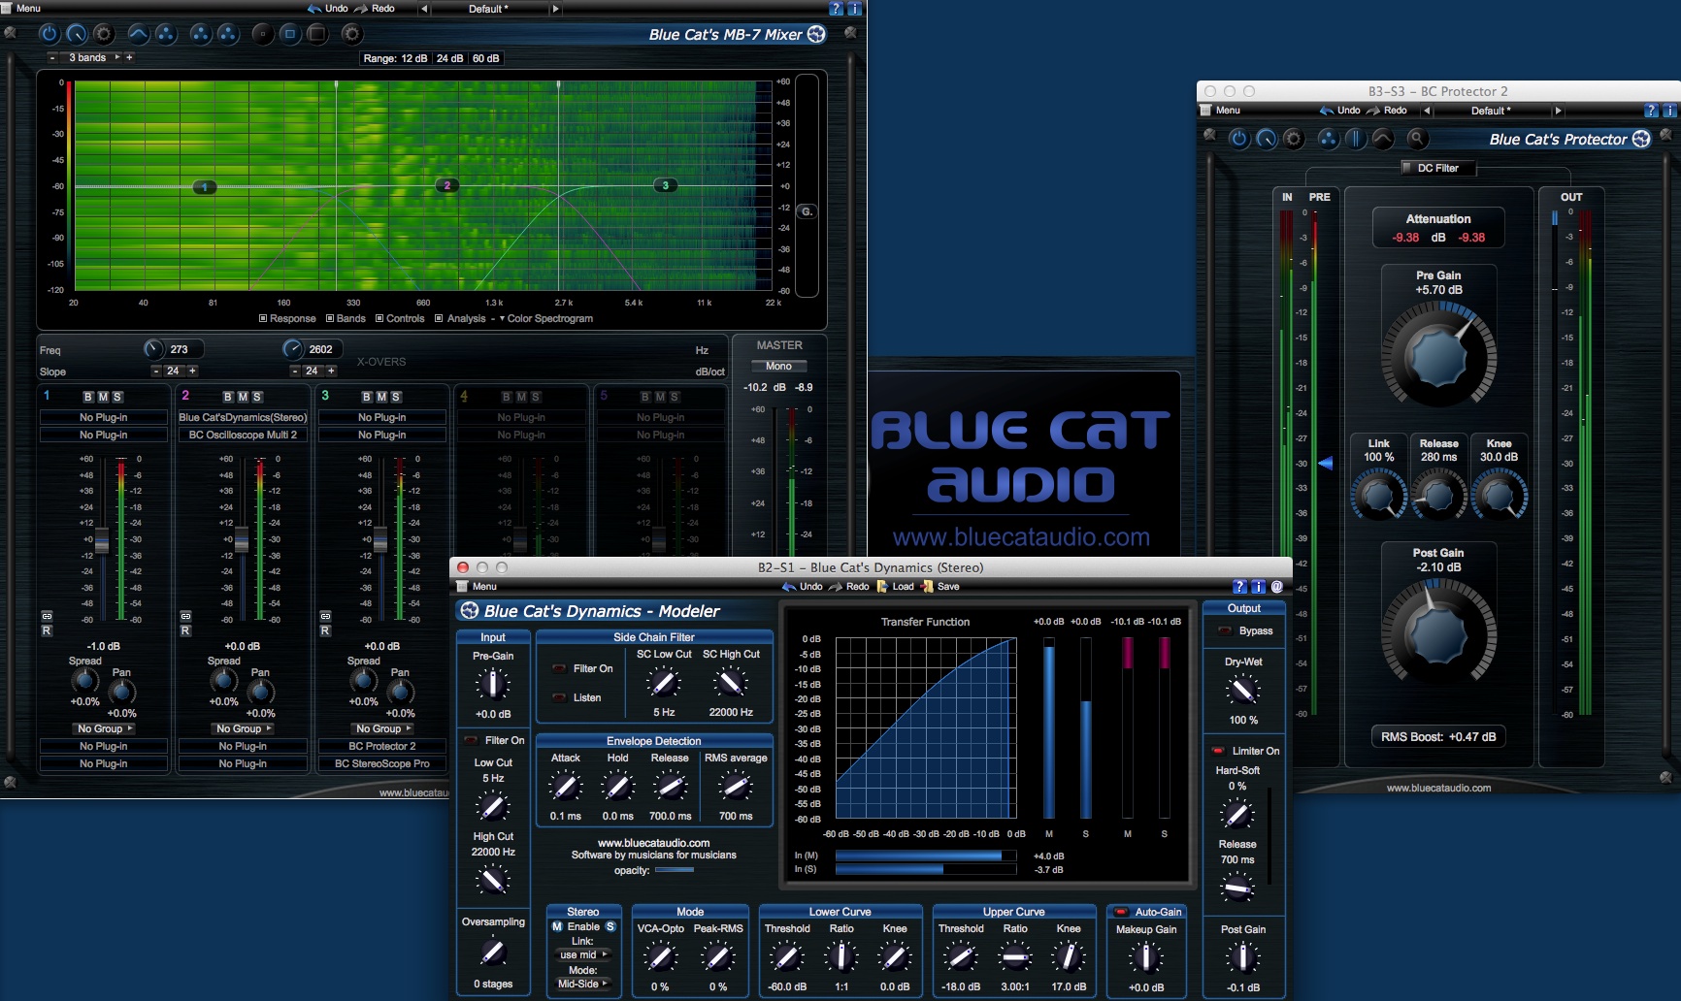Click the band 1 level fader

pos(102,539)
